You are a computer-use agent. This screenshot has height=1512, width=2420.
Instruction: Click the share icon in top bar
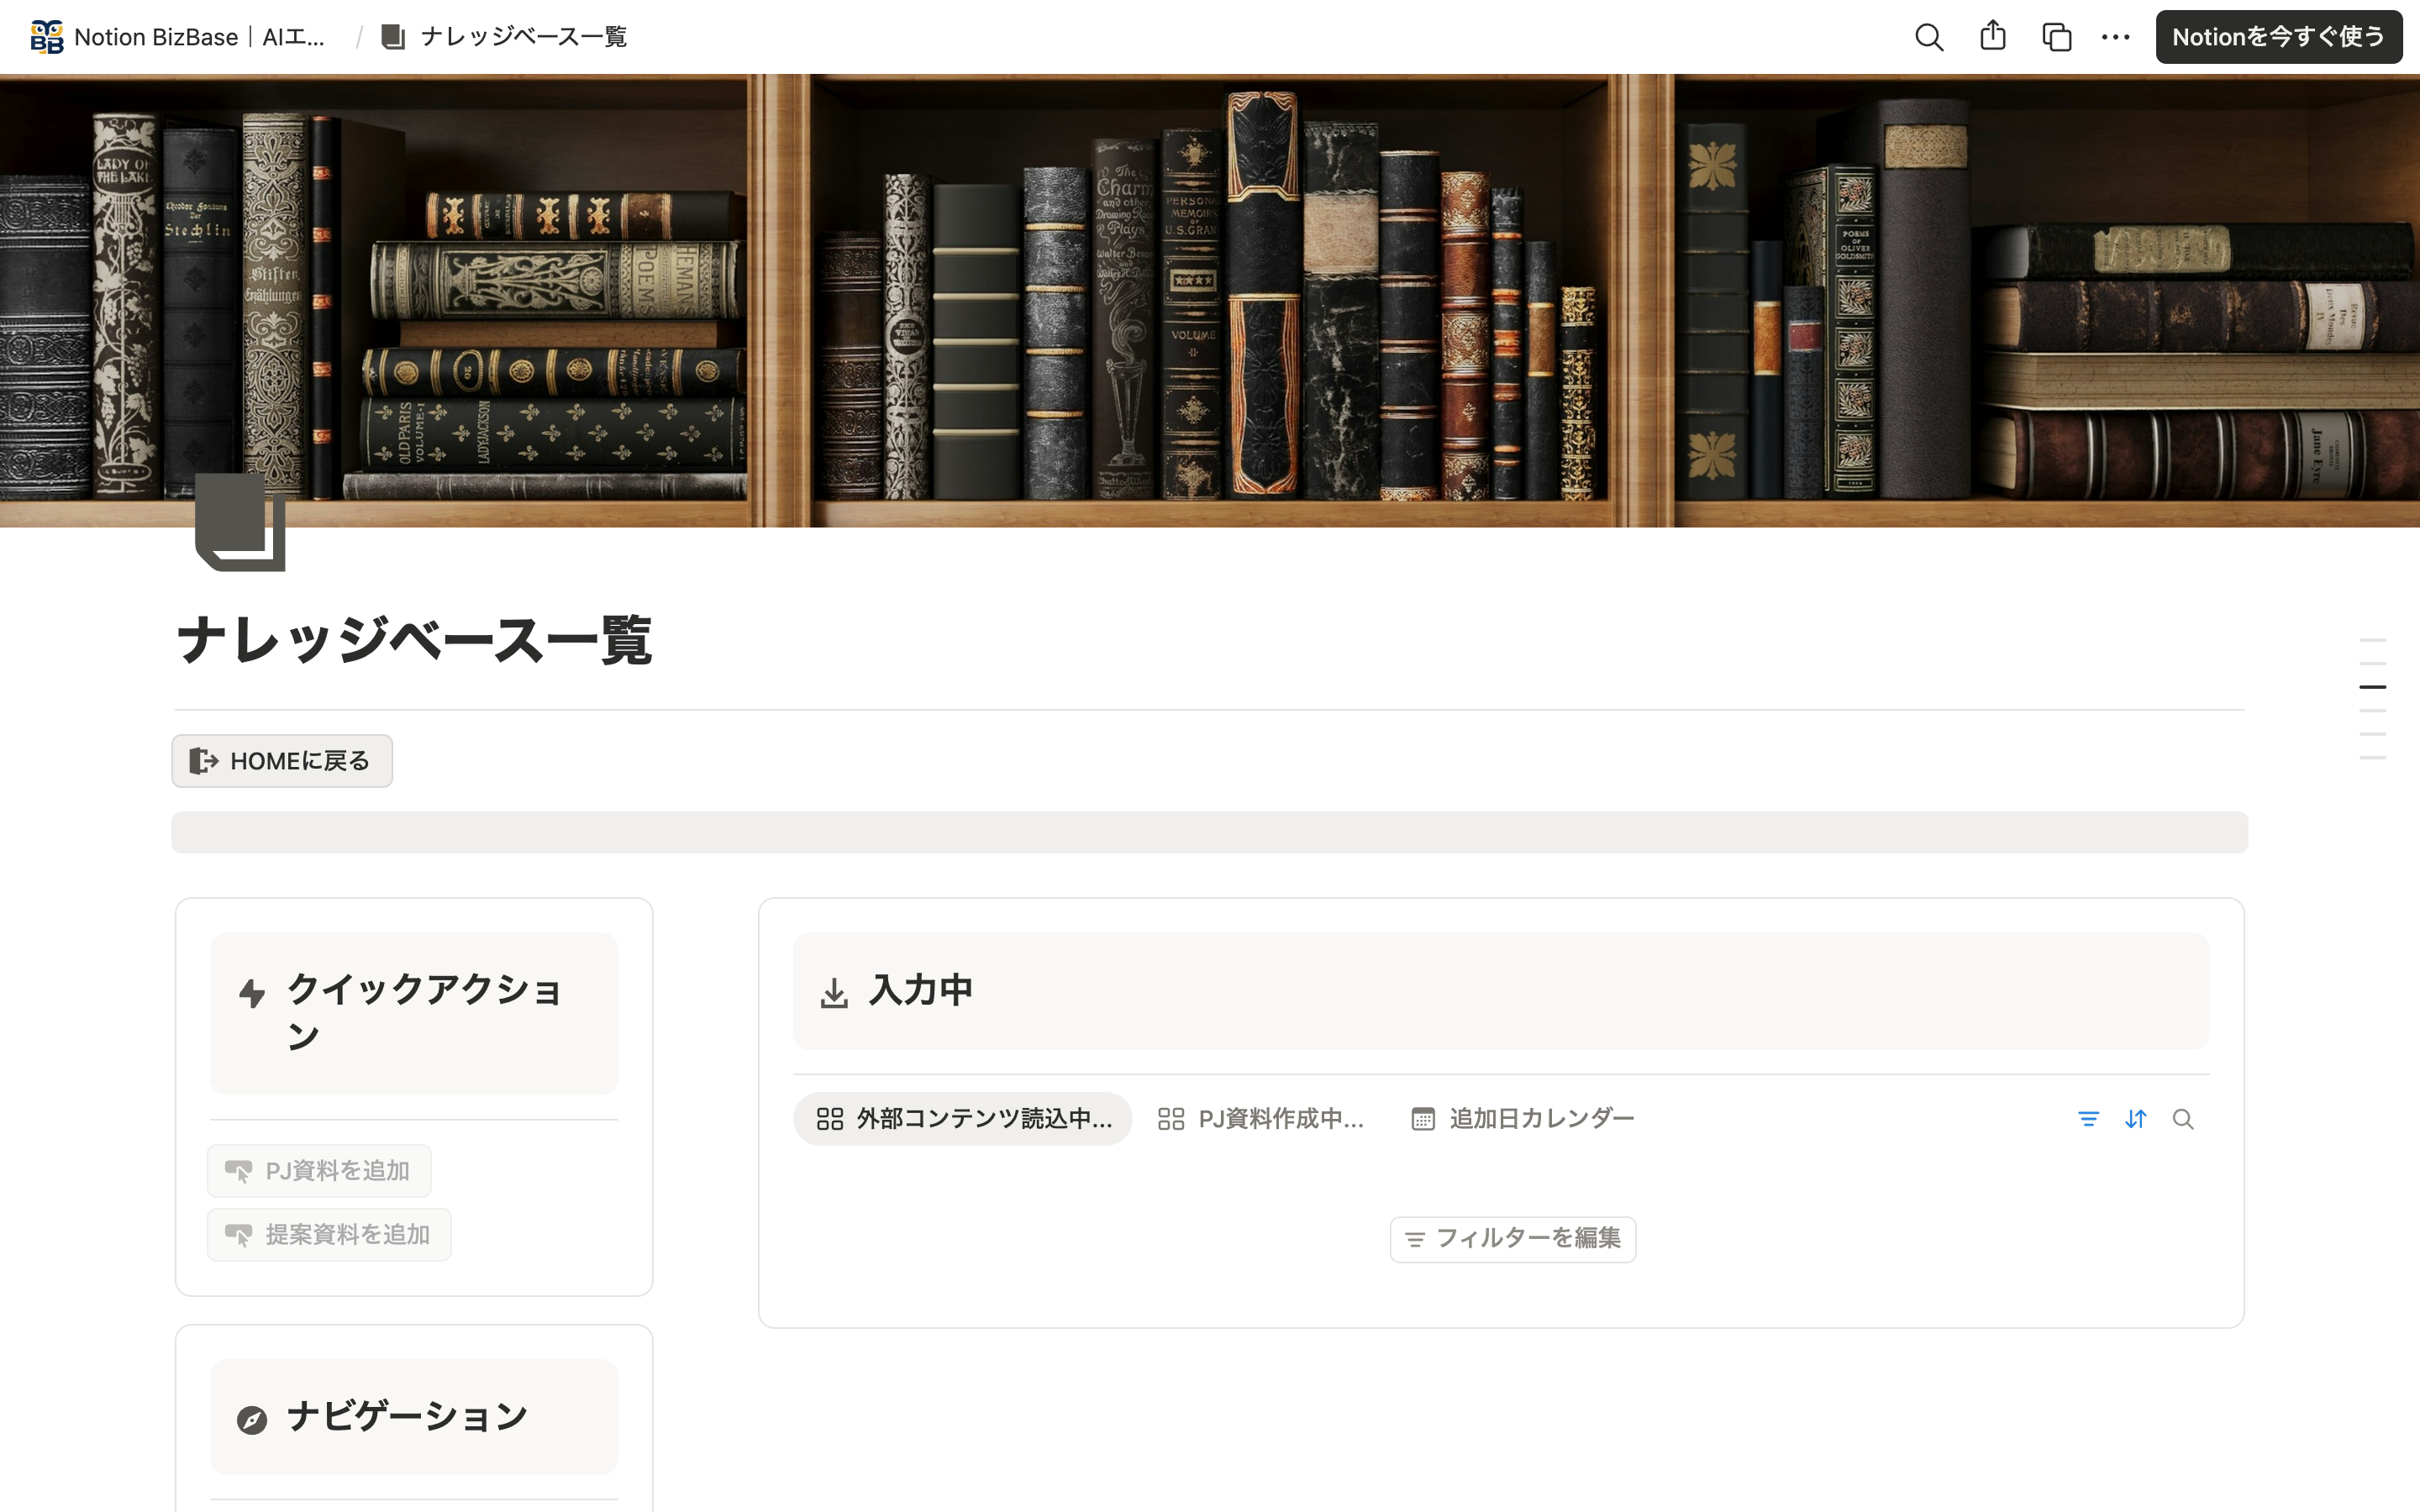click(1992, 36)
